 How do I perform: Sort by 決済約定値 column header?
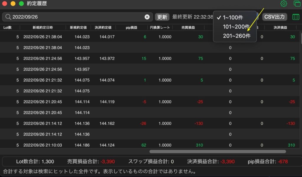coord(103,28)
